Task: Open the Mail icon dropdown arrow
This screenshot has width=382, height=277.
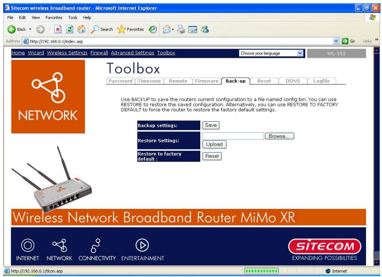Action: point(173,29)
